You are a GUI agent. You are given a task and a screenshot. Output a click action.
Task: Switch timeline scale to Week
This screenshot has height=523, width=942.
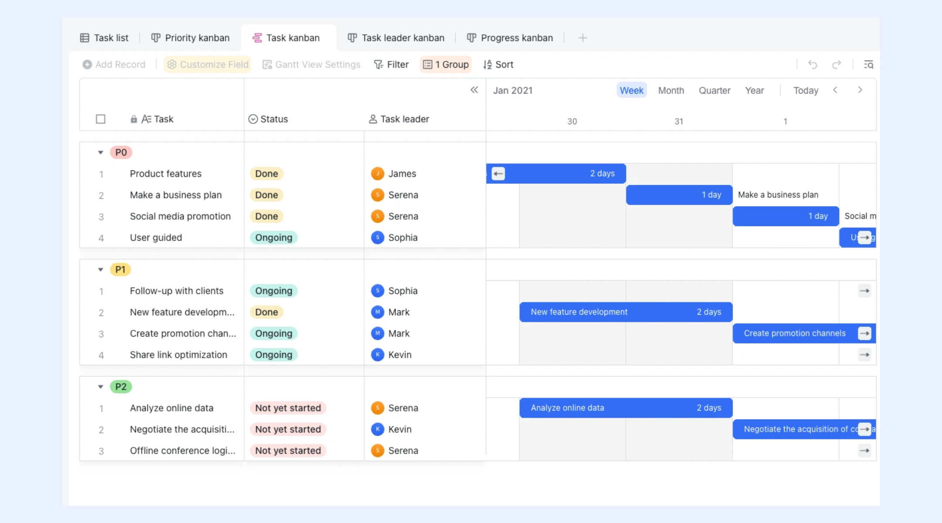pyautogui.click(x=631, y=90)
